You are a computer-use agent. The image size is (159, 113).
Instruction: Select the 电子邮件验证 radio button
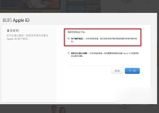tap(69, 38)
